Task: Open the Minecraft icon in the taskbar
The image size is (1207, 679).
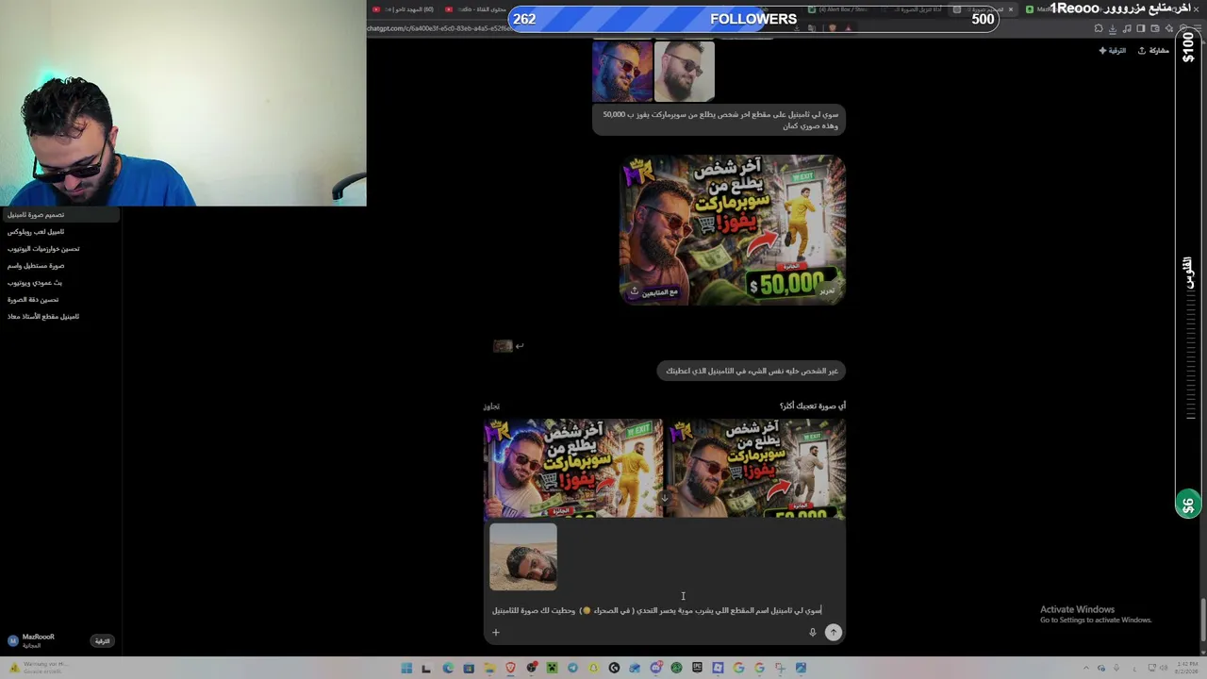Action: click(x=552, y=668)
